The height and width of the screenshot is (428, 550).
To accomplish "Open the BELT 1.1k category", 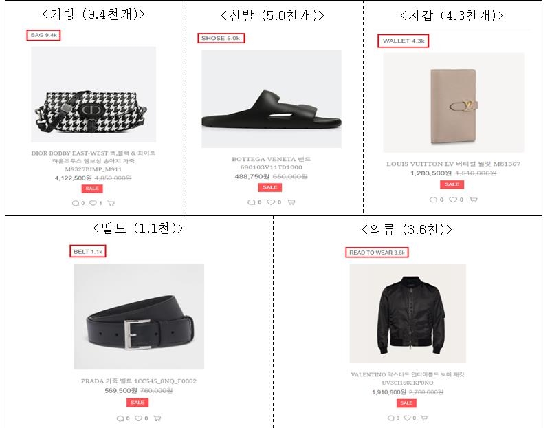I will tap(88, 251).
